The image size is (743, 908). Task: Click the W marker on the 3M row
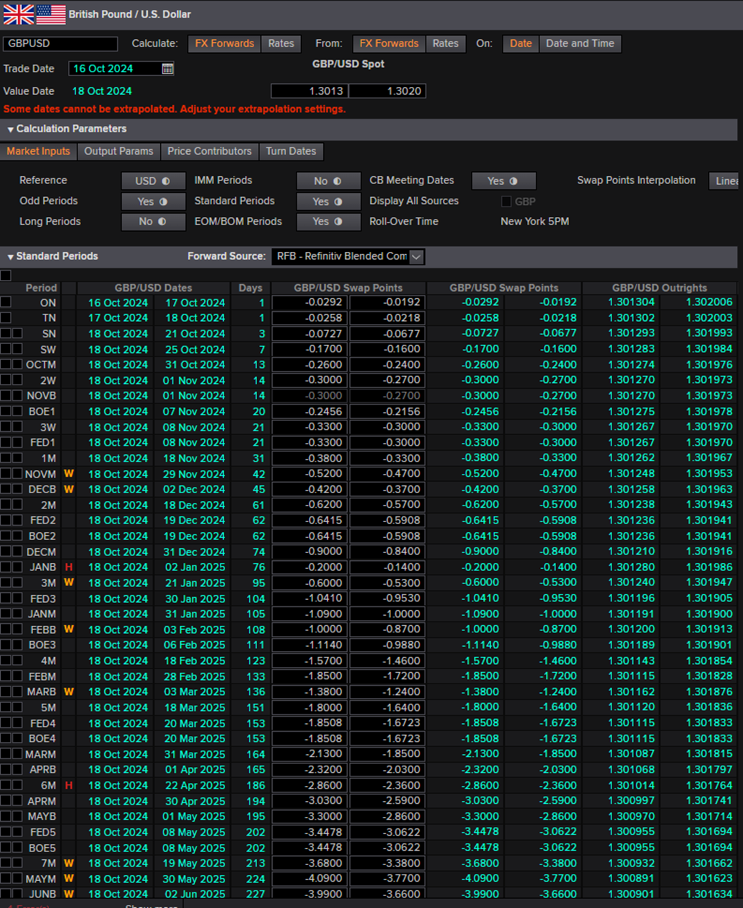69,582
